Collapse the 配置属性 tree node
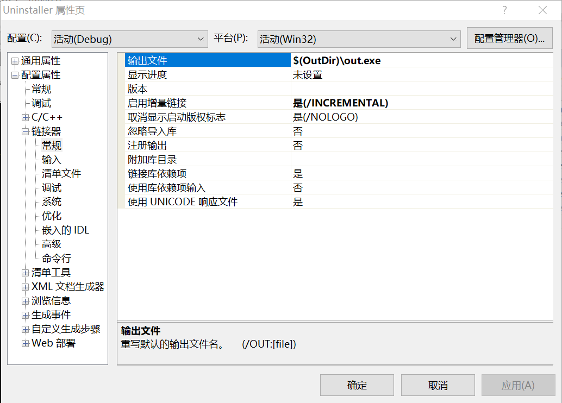The height and width of the screenshot is (403, 562). [15, 75]
